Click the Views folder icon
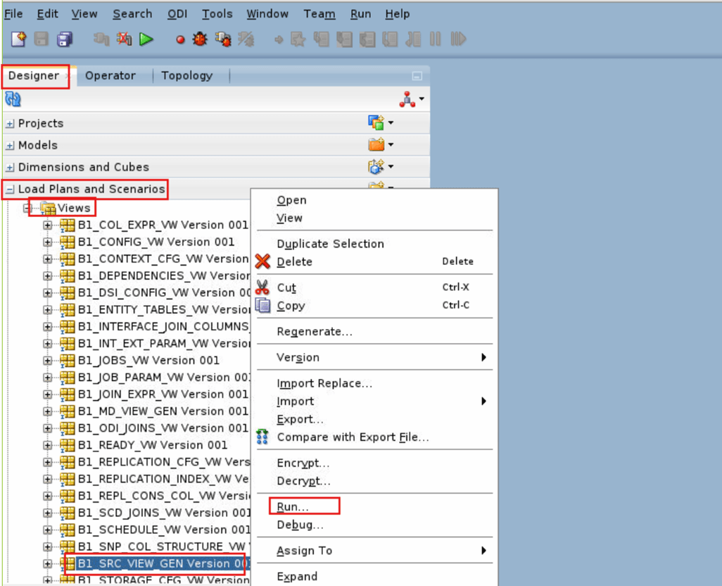 tap(47, 208)
